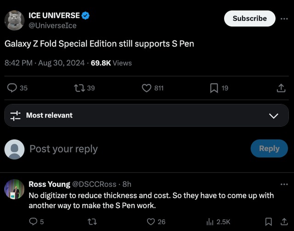Click ICE UNIVERSE cat avatar
Screen dimensions: 294x231
(14, 20)
